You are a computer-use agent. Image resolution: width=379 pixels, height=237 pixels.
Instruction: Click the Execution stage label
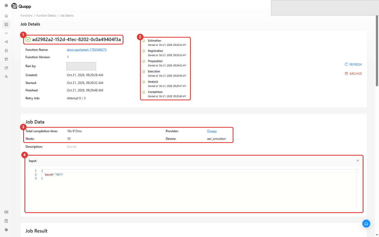[154, 71]
